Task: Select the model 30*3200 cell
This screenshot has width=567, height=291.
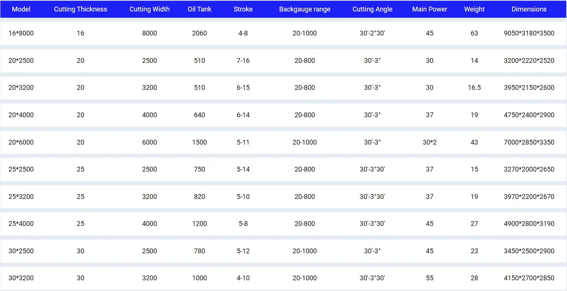Action: (x=21, y=278)
